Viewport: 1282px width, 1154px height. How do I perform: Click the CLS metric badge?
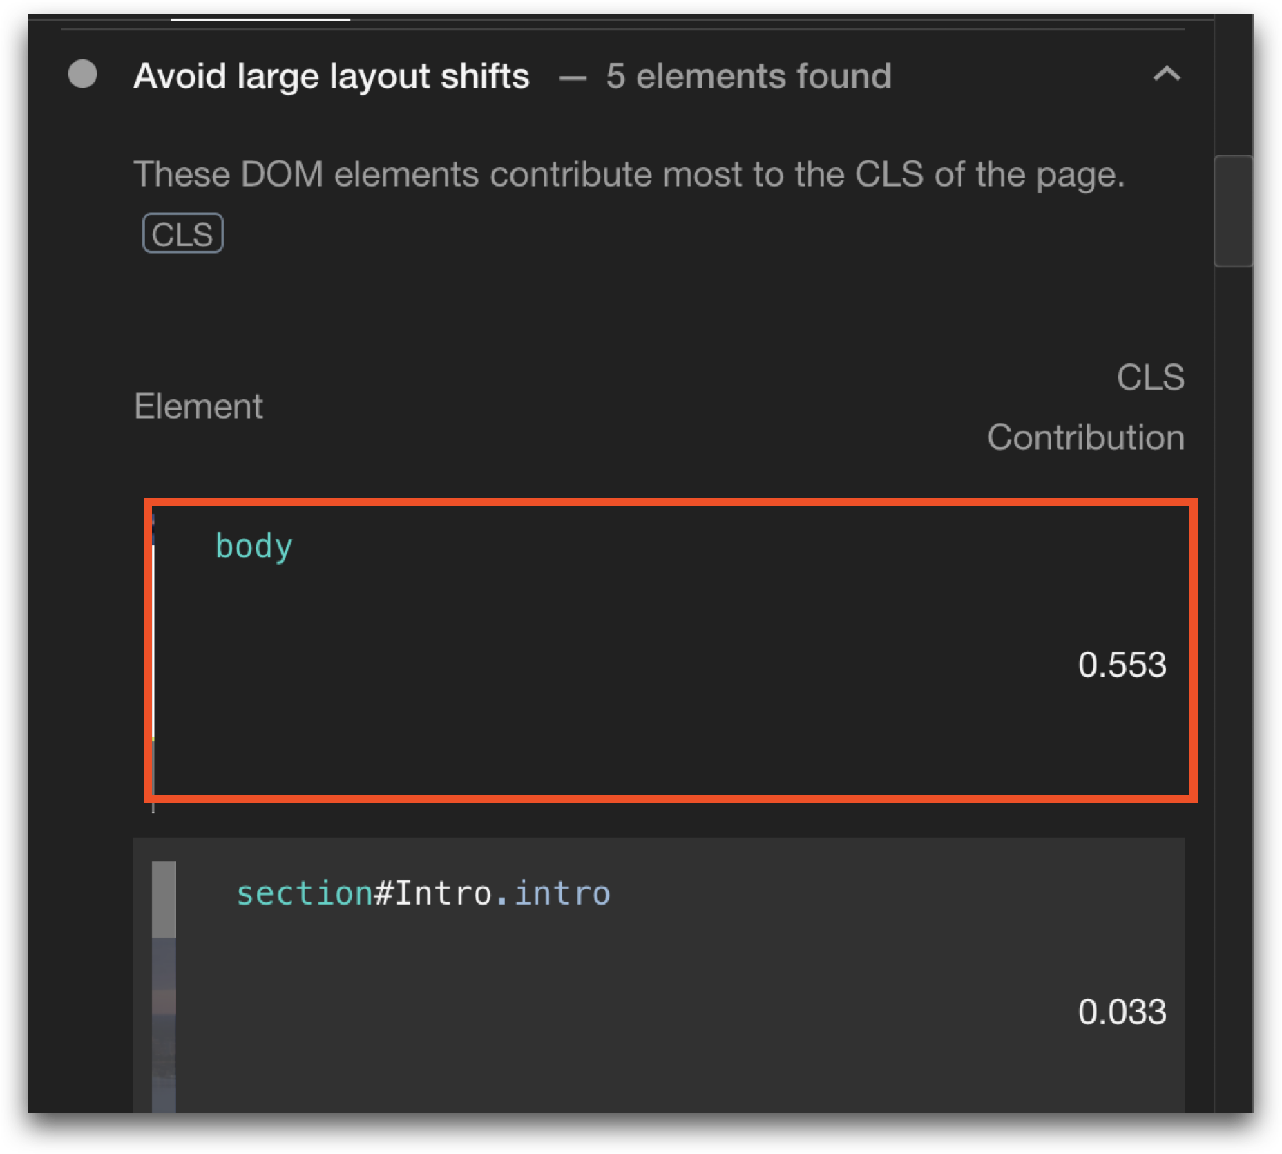coord(183,234)
